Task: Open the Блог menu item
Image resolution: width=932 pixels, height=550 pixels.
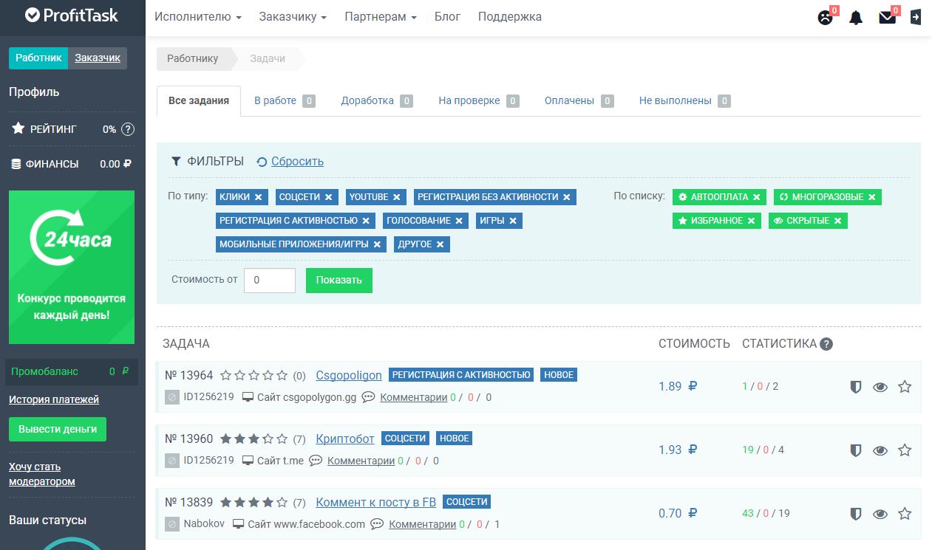Action: coord(448,16)
